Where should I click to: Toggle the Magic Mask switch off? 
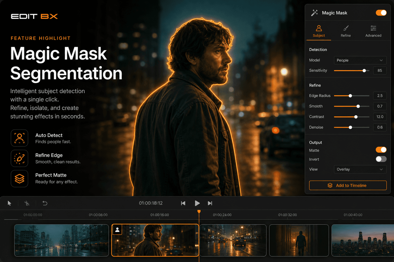[381, 13]
